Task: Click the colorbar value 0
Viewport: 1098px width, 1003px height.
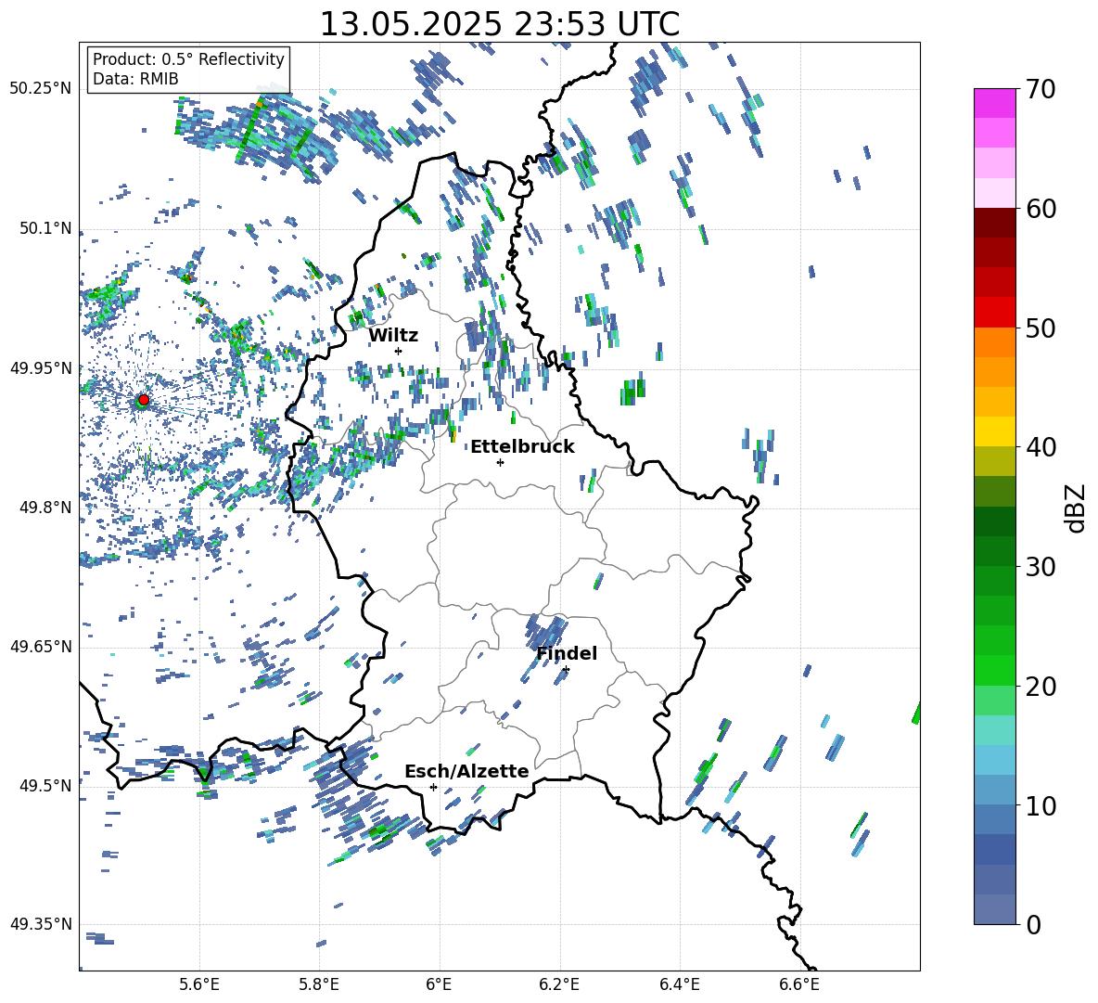Action: click(x=1034, y=924)
